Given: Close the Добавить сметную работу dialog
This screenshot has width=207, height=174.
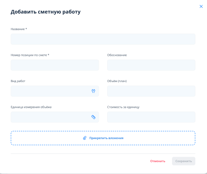Looking at the screenshot, I should pos(201,6).
